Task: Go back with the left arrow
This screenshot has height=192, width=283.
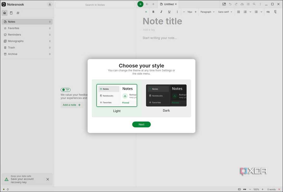Action: click(x=147, y=4)
